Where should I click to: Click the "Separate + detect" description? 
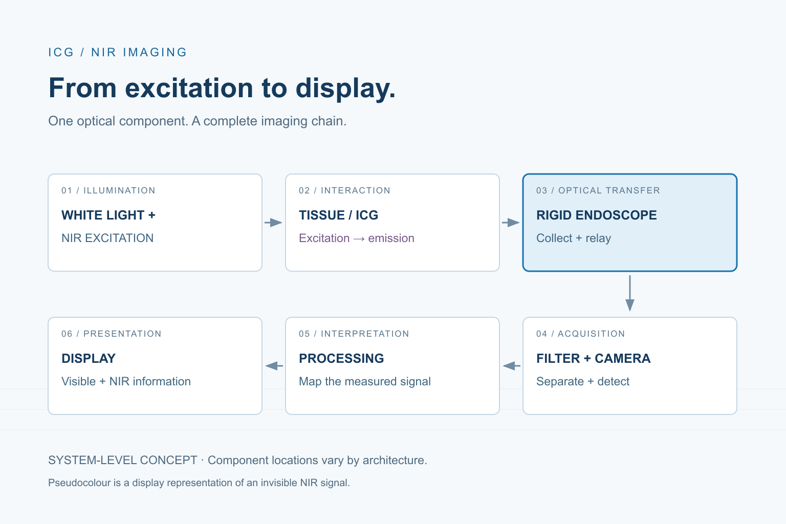point(583,381)
